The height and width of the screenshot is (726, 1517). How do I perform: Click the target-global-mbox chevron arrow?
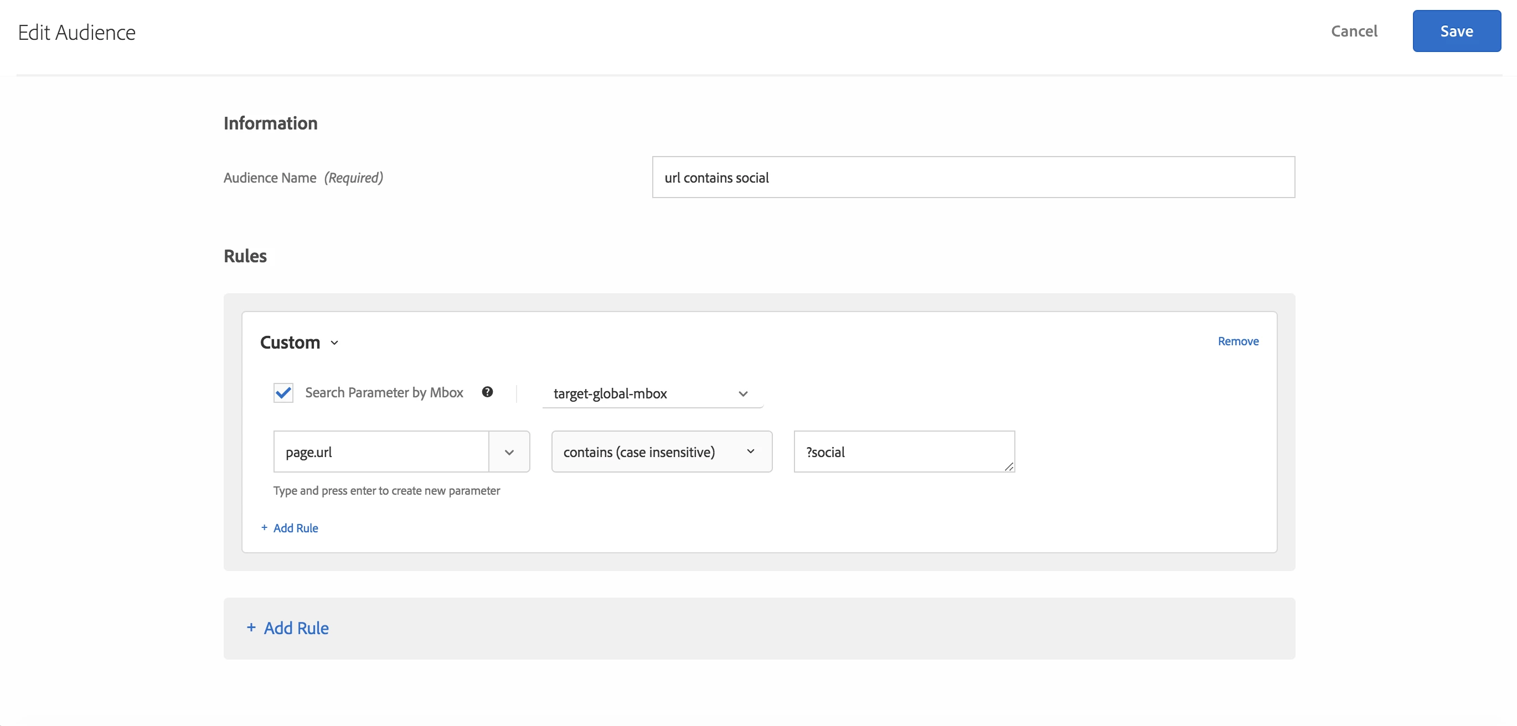pyautogui.click(x=742, y=394)
